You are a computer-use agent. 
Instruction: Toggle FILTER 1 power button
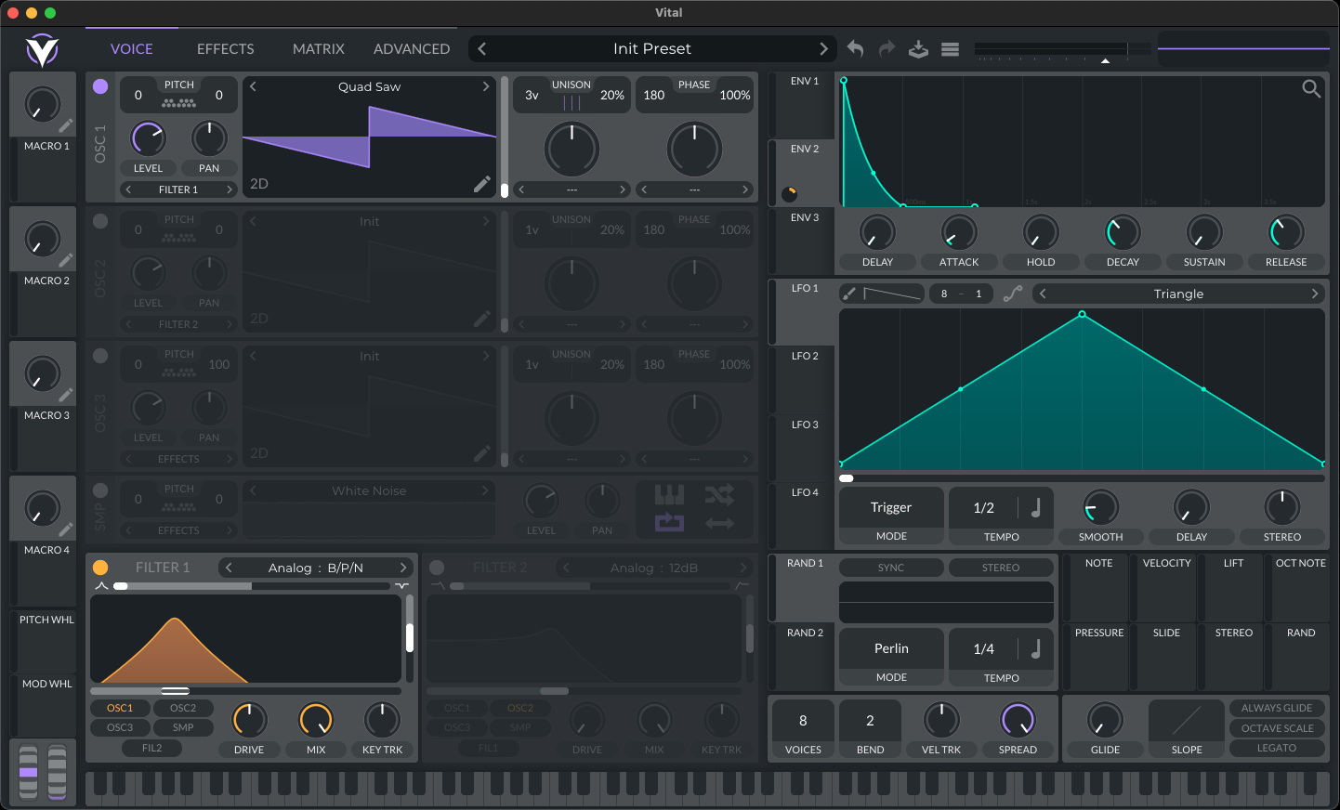coord(100,568)
